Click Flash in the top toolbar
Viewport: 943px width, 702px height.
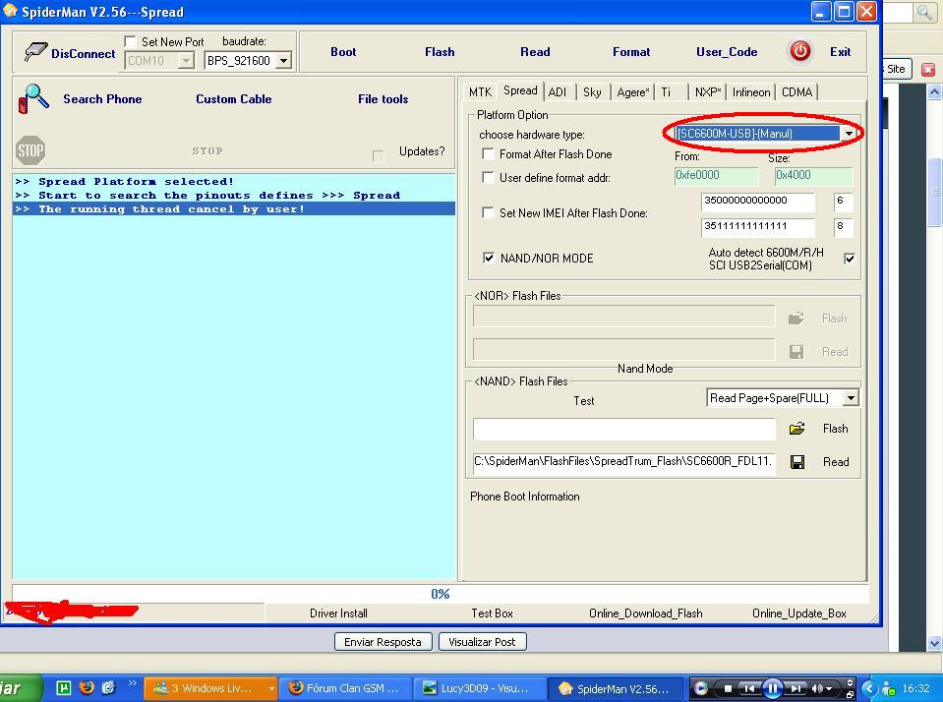pos(440,52)
